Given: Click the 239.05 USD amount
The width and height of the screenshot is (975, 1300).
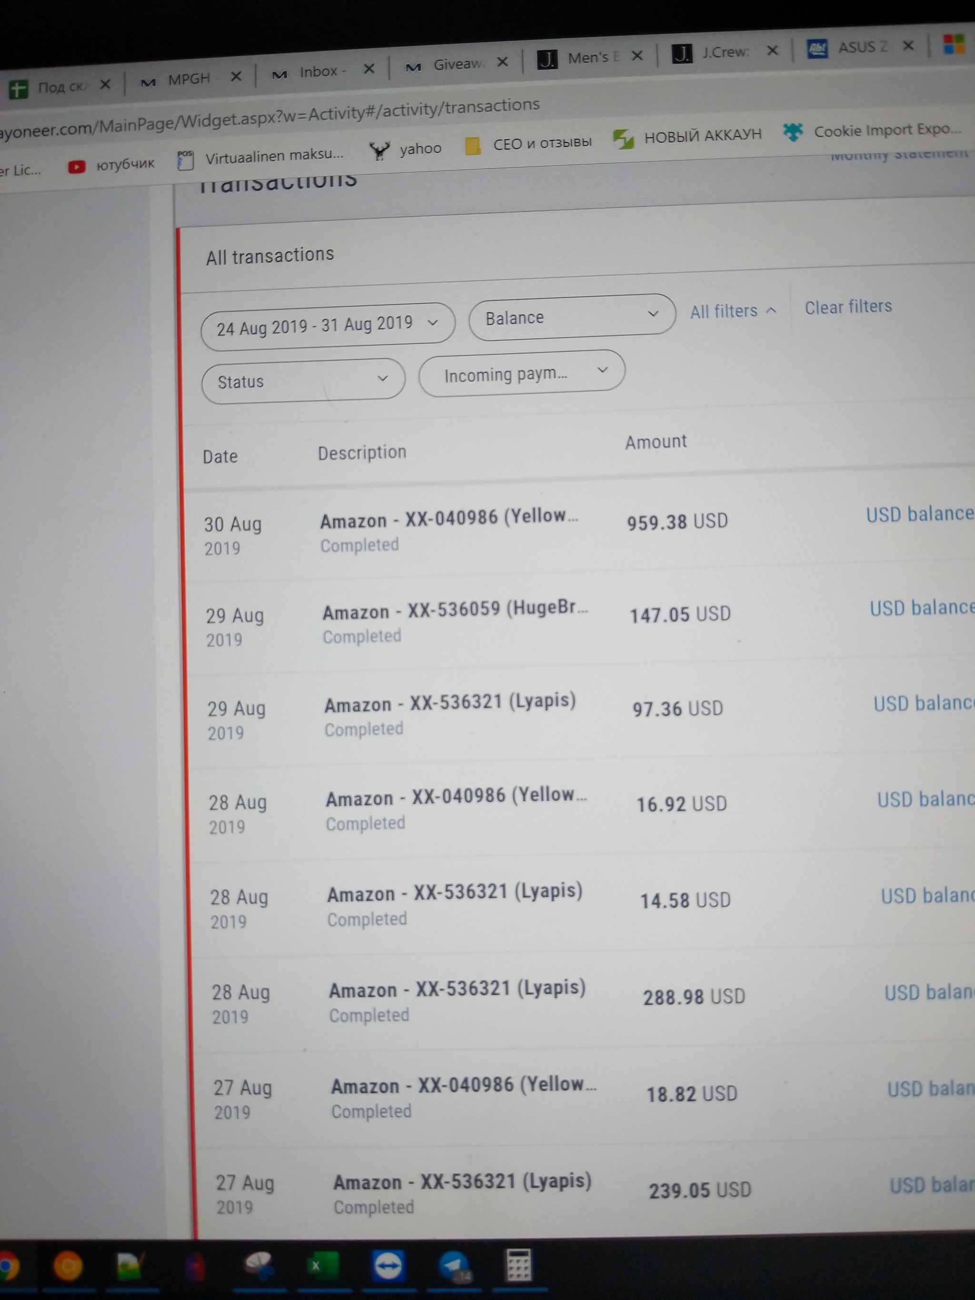Looking at the screenshot, I should [700, 1190].
